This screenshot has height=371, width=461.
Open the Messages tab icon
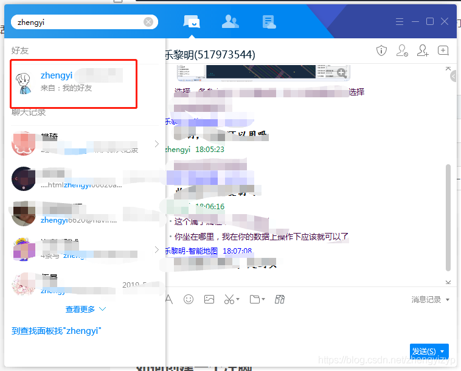(x=192, y=22)
